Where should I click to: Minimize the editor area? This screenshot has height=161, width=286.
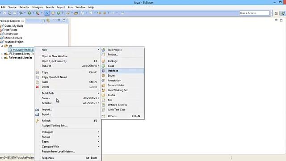(x=276, y=20)
